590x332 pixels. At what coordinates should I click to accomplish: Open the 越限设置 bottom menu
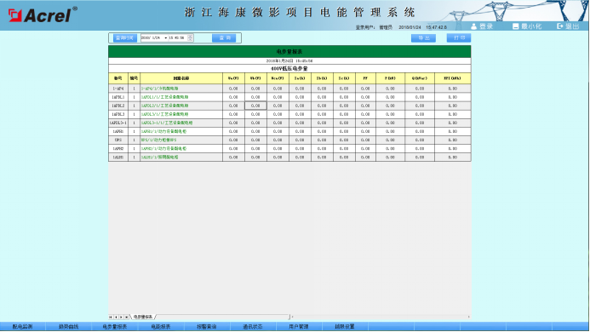coord(344,327)
